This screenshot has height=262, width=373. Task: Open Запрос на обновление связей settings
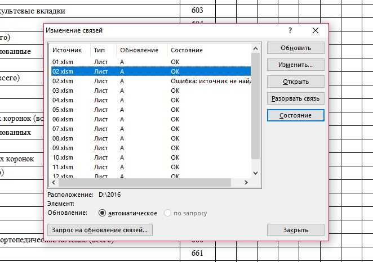coord(100,230)
